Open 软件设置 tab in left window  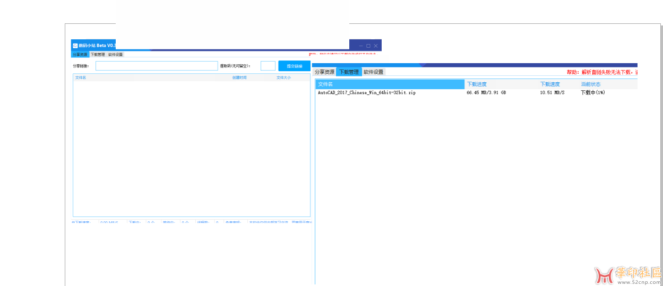click(x=115, y=55)
